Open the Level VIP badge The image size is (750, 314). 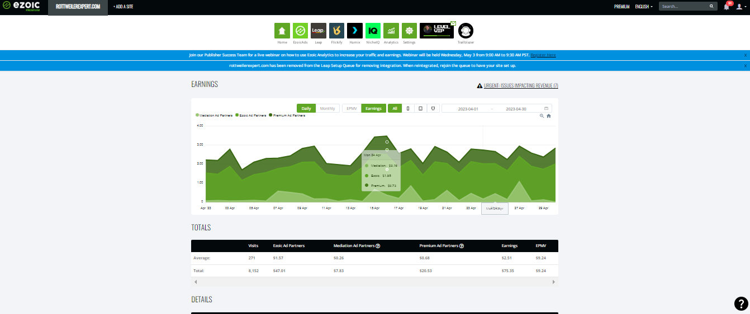click(437, 31)
